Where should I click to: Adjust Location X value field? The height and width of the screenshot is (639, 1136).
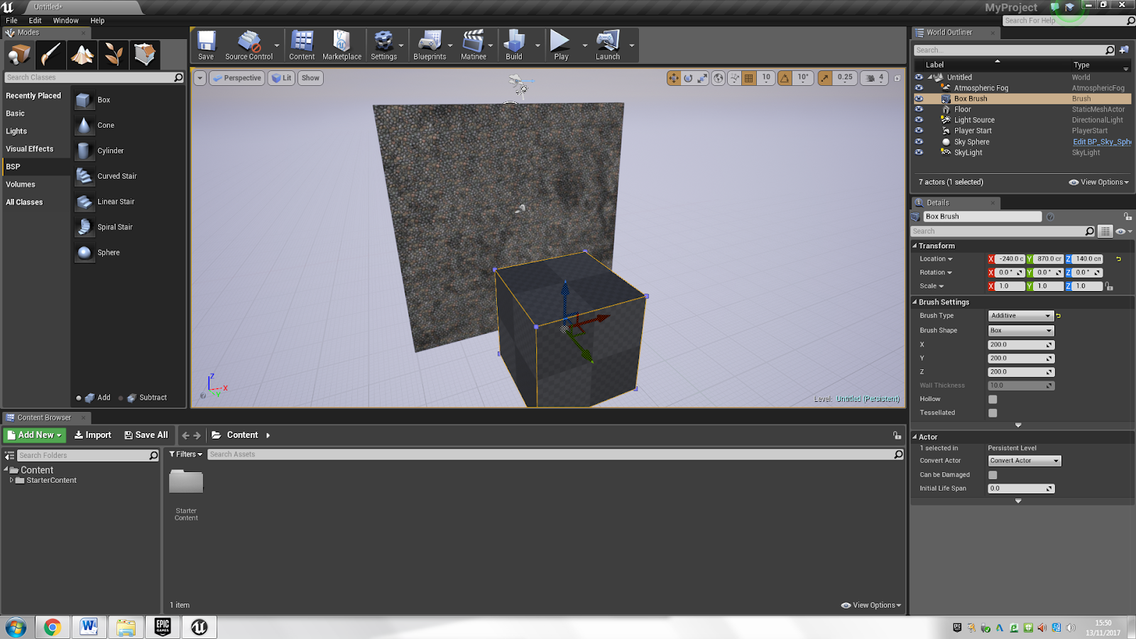click(x=1010, y=259)
